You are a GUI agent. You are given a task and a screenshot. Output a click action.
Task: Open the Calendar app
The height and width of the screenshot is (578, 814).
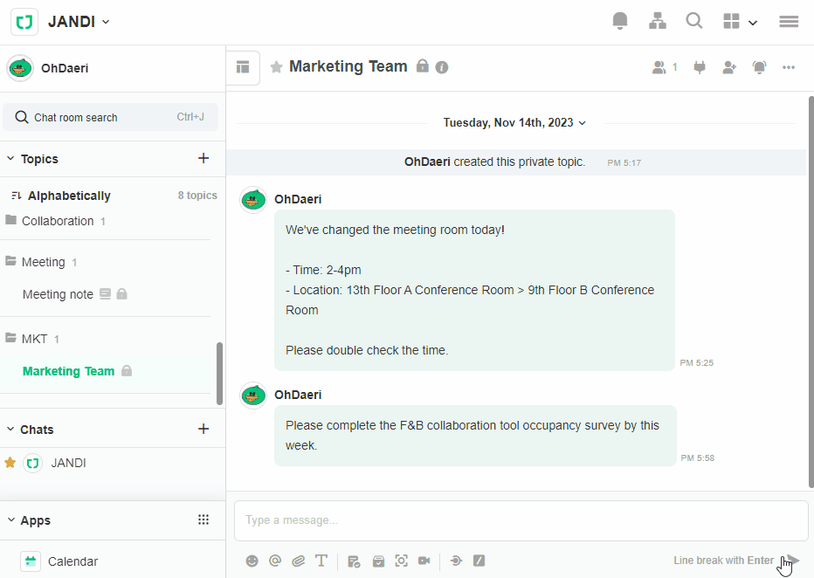72,561
